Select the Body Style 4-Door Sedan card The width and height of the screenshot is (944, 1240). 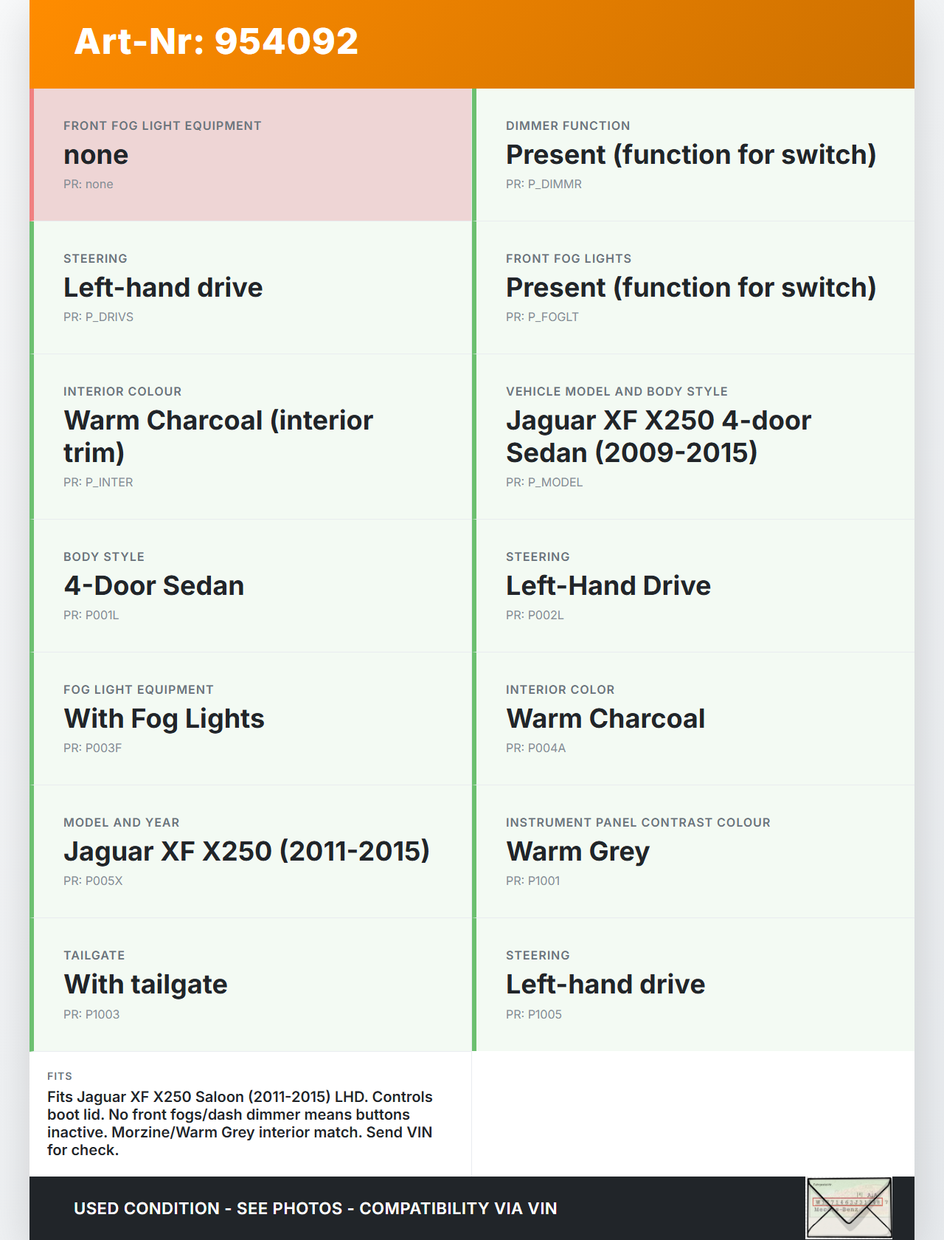(251, 585)
